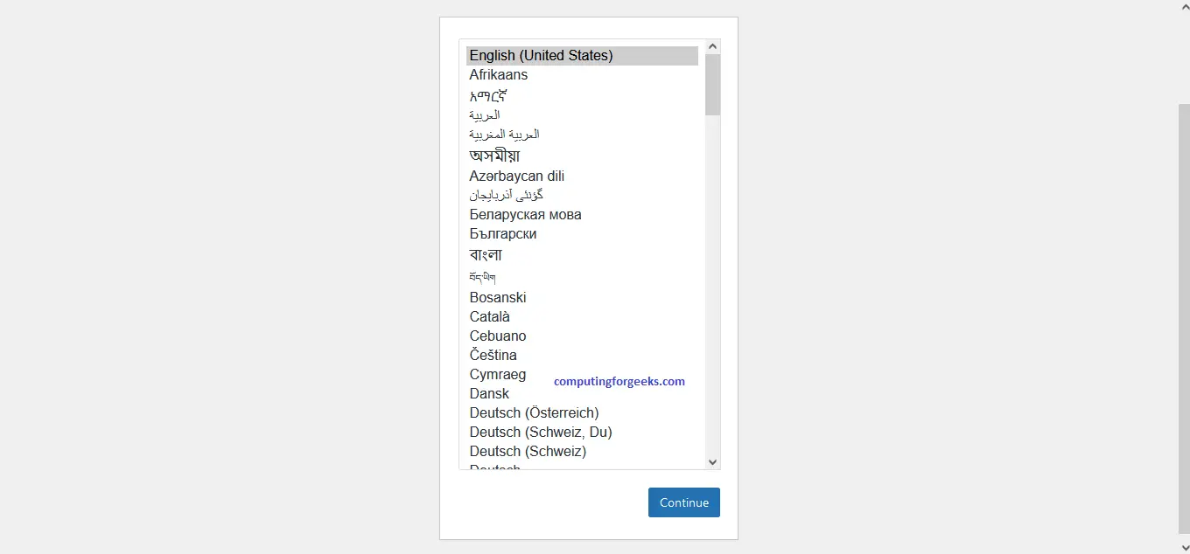Choose Bosanski language option

click(x=498, y=298)
